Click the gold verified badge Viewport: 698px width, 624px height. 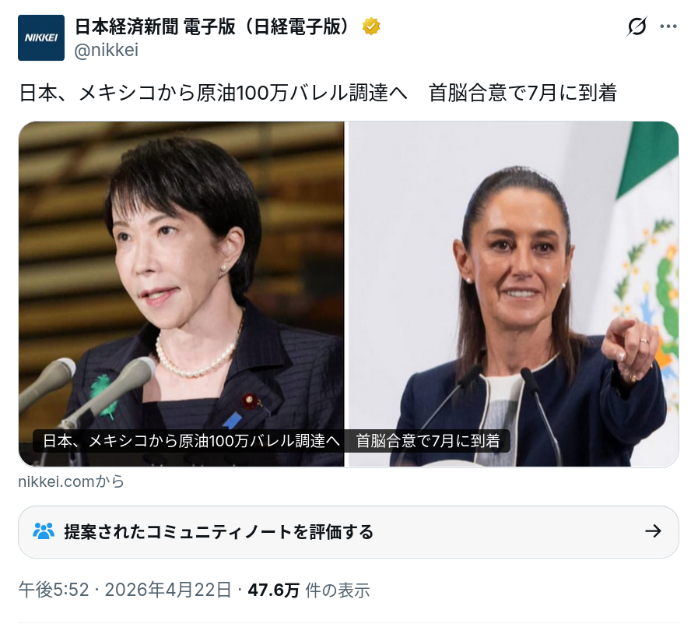click(x=371, y=26)
